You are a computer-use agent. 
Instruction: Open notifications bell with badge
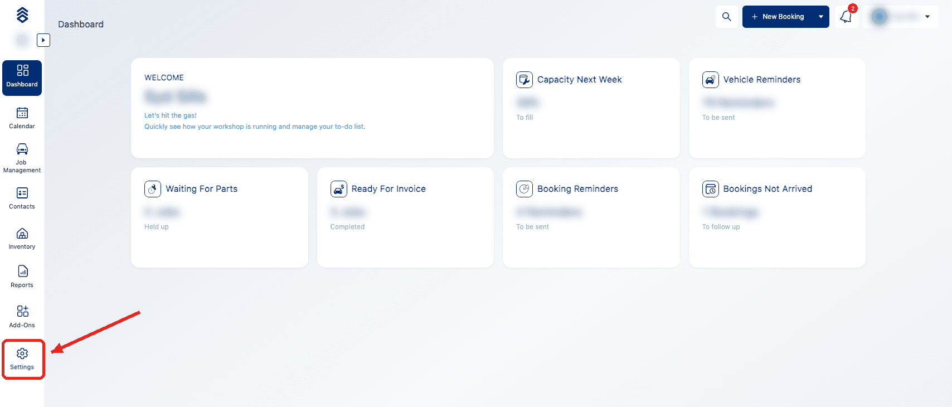coord(847,17)
